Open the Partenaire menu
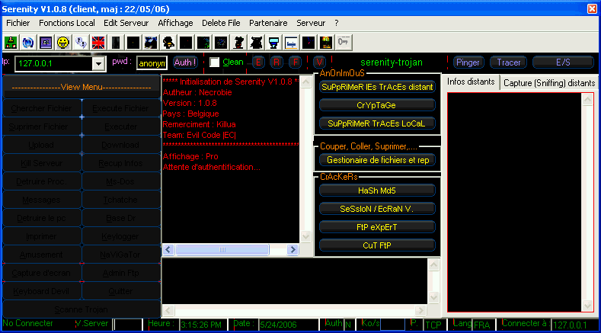 point(267,23)
